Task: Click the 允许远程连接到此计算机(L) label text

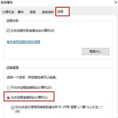Action: (x=29, y=97)
